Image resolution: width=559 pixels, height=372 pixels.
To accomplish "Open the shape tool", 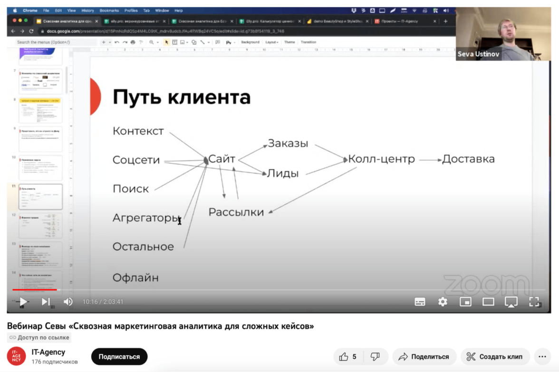I will tap(194, 42).
